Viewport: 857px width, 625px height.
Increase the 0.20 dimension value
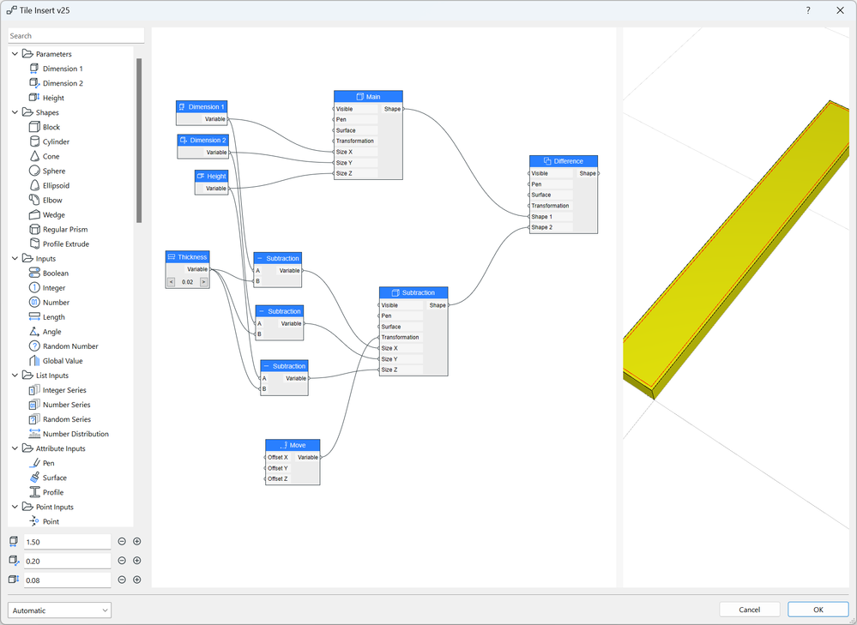point(137,561)
